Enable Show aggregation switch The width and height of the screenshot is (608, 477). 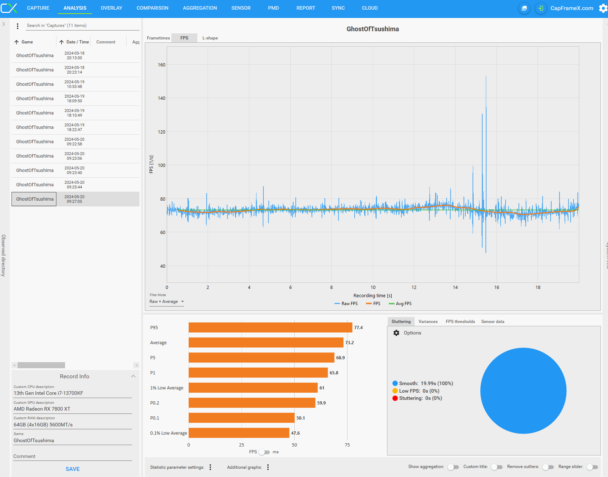[x=453, y=467]
